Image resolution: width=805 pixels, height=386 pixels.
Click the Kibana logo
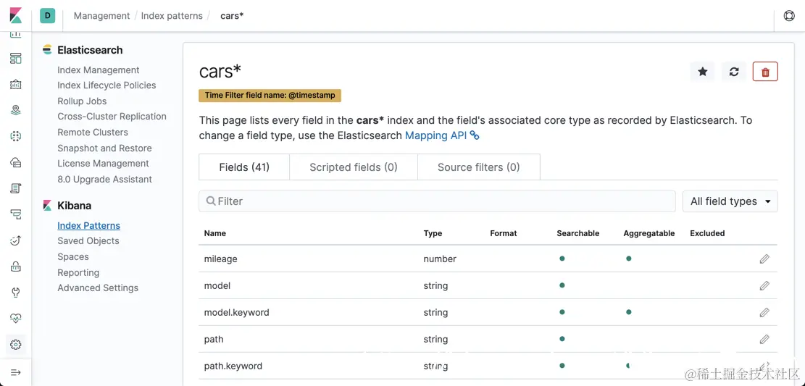15,15
